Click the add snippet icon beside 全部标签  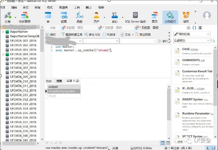pyautogui.click(x=213, y=41)
